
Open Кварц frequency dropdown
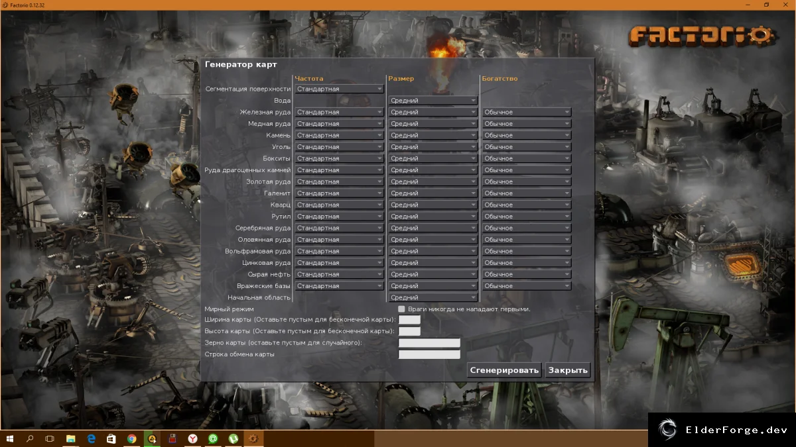click(x=340, y=205)
